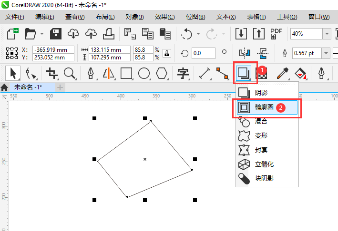Print the document using printer icon
Screen dimensions: 338x231
tap(108, 34)
